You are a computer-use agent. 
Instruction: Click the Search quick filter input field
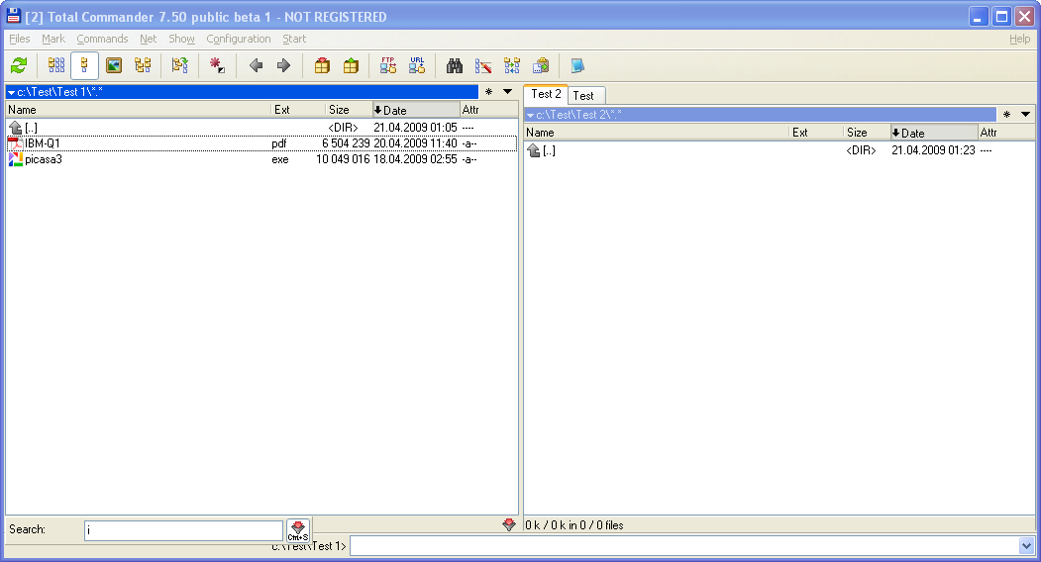click(x=184, y=530)
